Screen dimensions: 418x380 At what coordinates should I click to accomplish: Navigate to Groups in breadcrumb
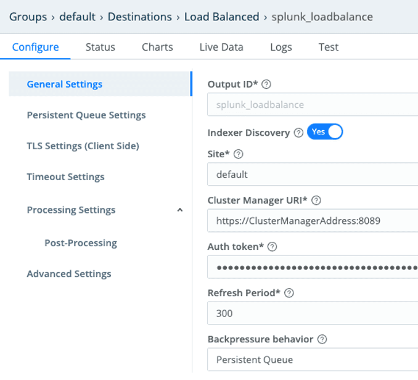coord(27,17)
